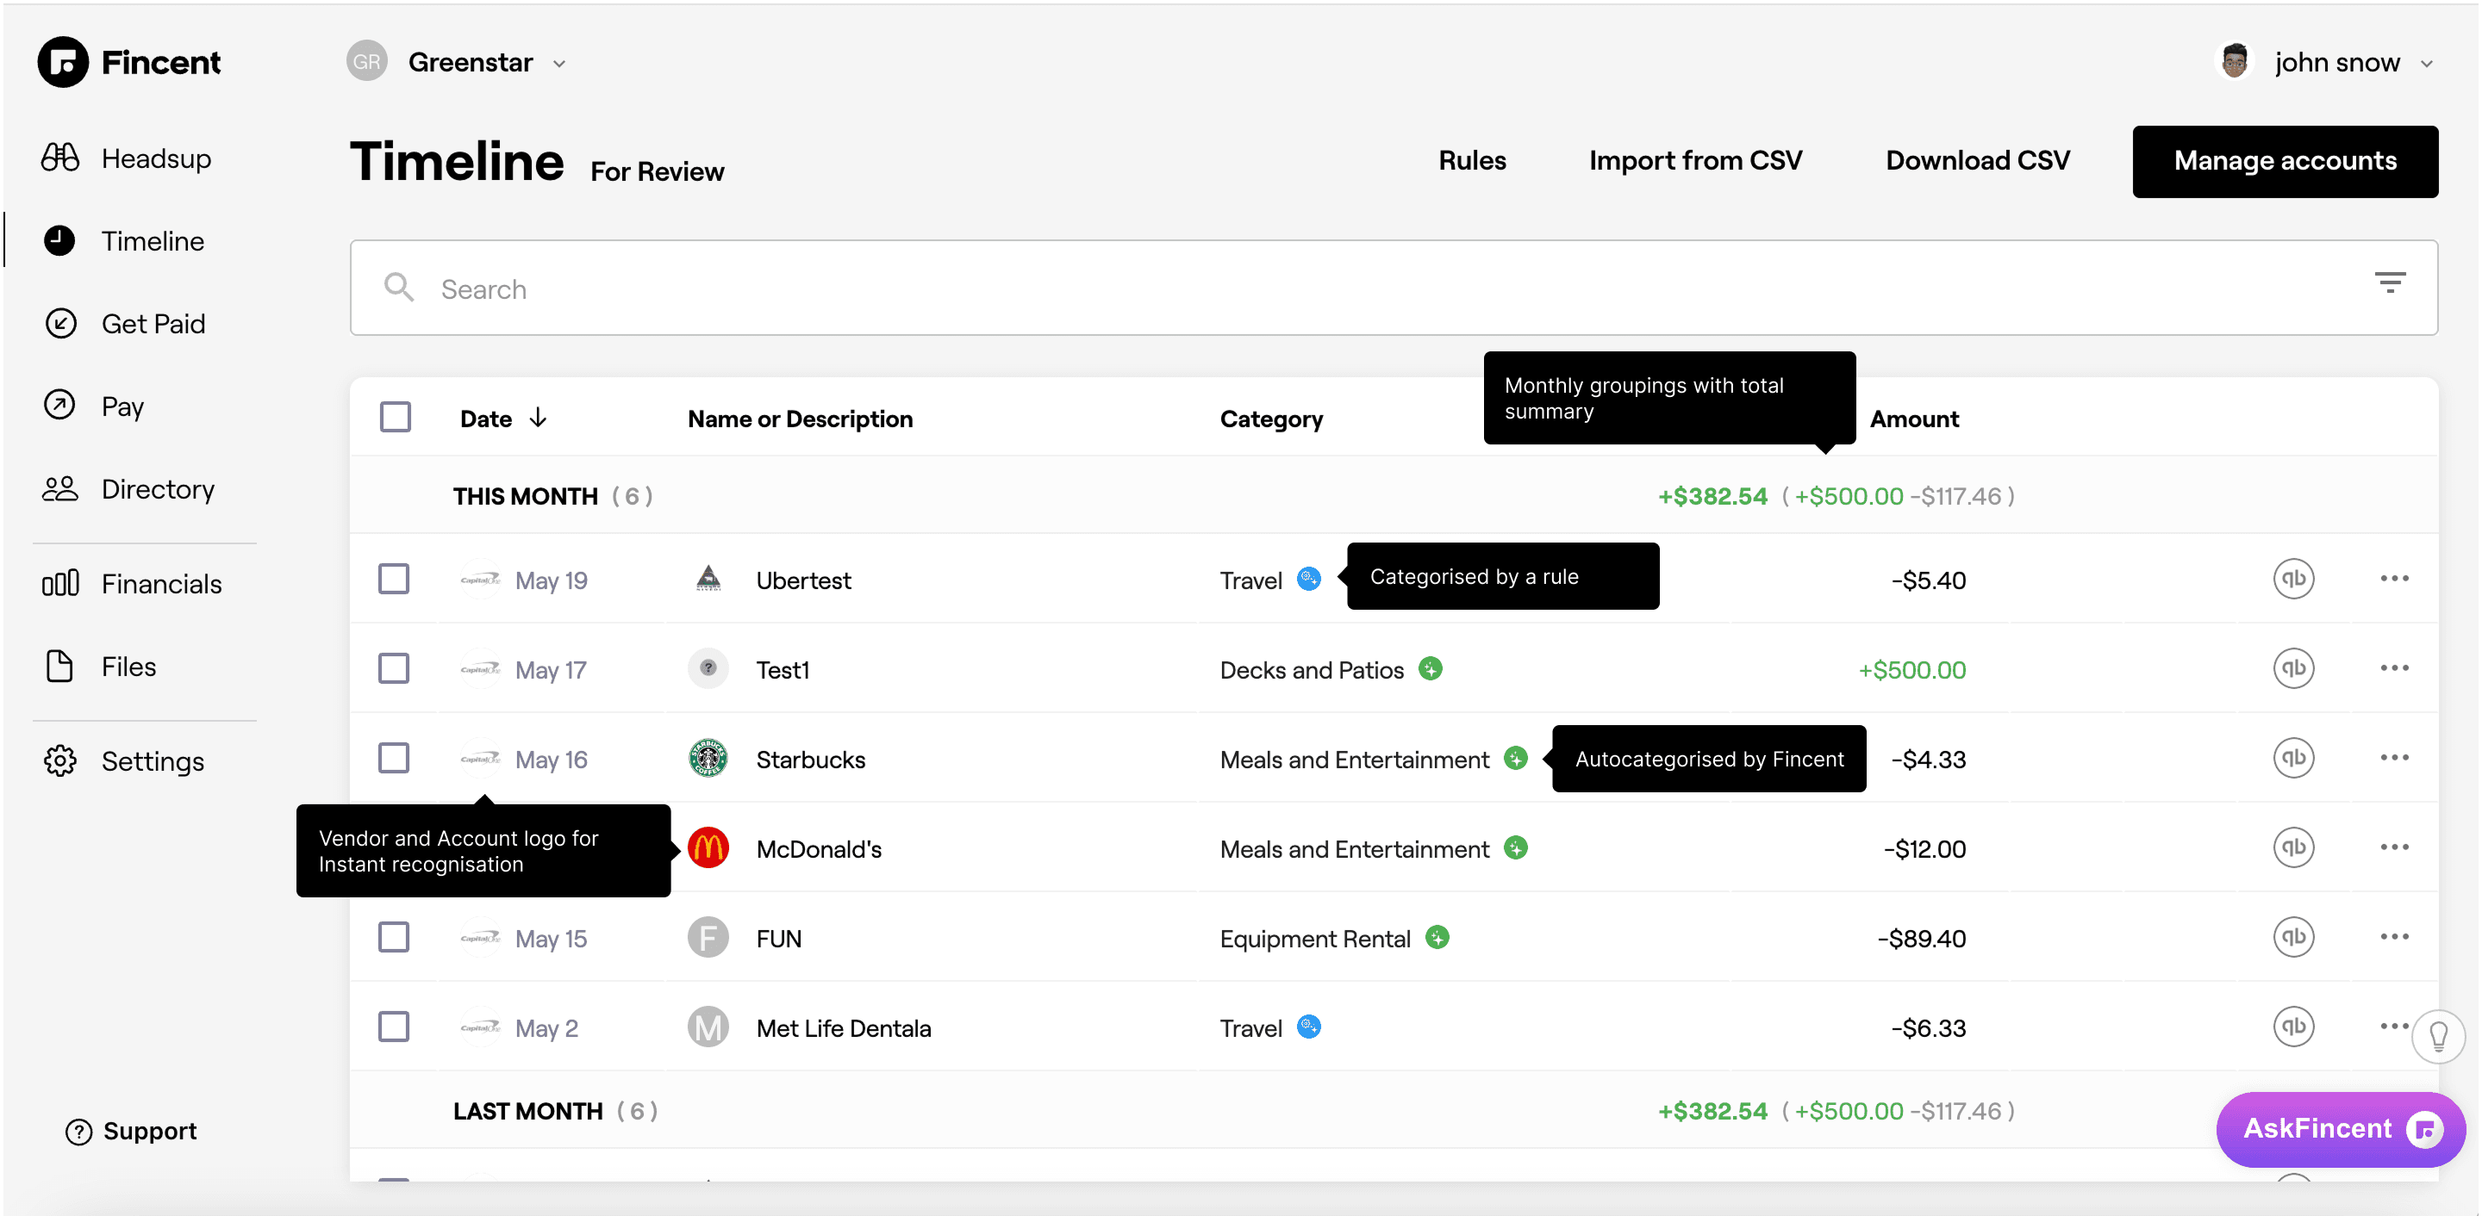Click the Ubertest vendor logo
2482x1216 pixels.
708,579
